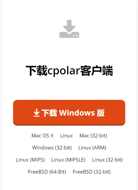Download the FreeBSD (32-bit) client
The image size is (138, 190).
point(92,172)
